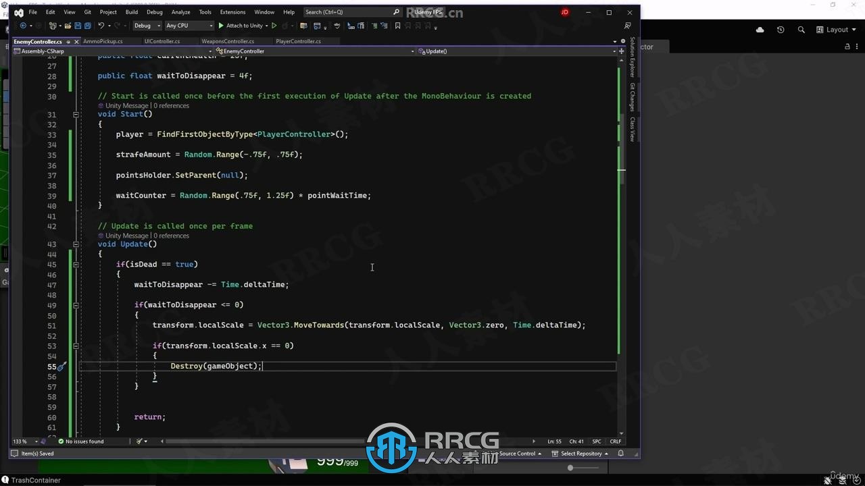The image size is (865, 486).
Task: Open Unity cloud services icon
Action: coord(760,30)
